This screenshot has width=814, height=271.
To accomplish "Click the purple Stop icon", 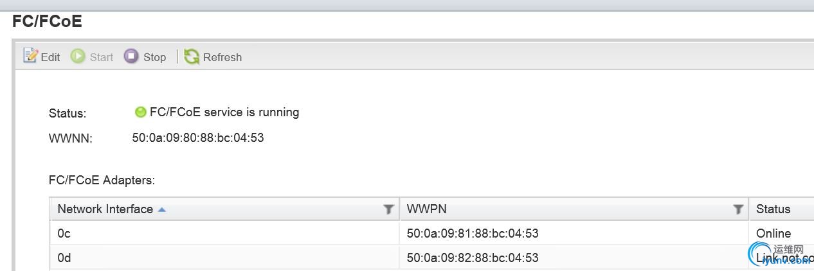I will tap(131, 57).
